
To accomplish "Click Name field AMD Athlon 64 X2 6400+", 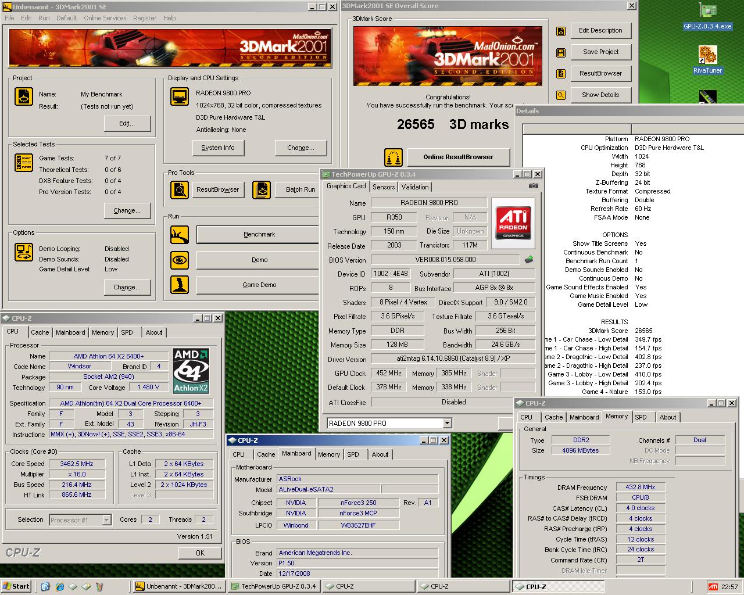I will coord(109,356).
